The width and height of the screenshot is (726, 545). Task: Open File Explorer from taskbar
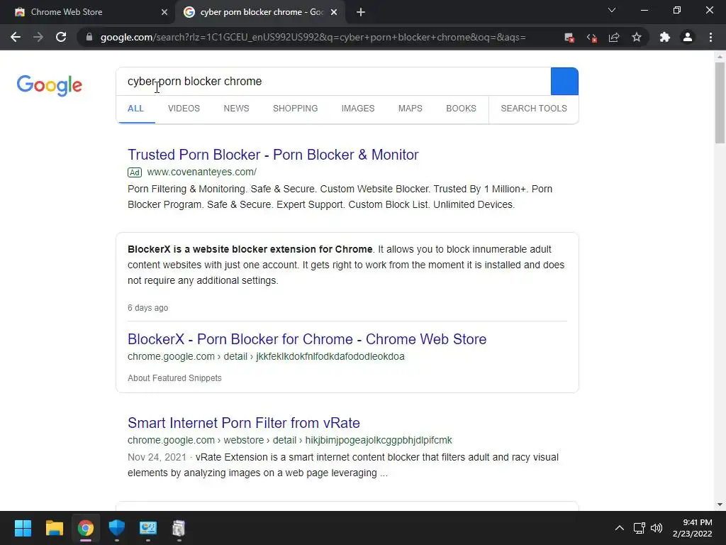[x=54, y=528]
